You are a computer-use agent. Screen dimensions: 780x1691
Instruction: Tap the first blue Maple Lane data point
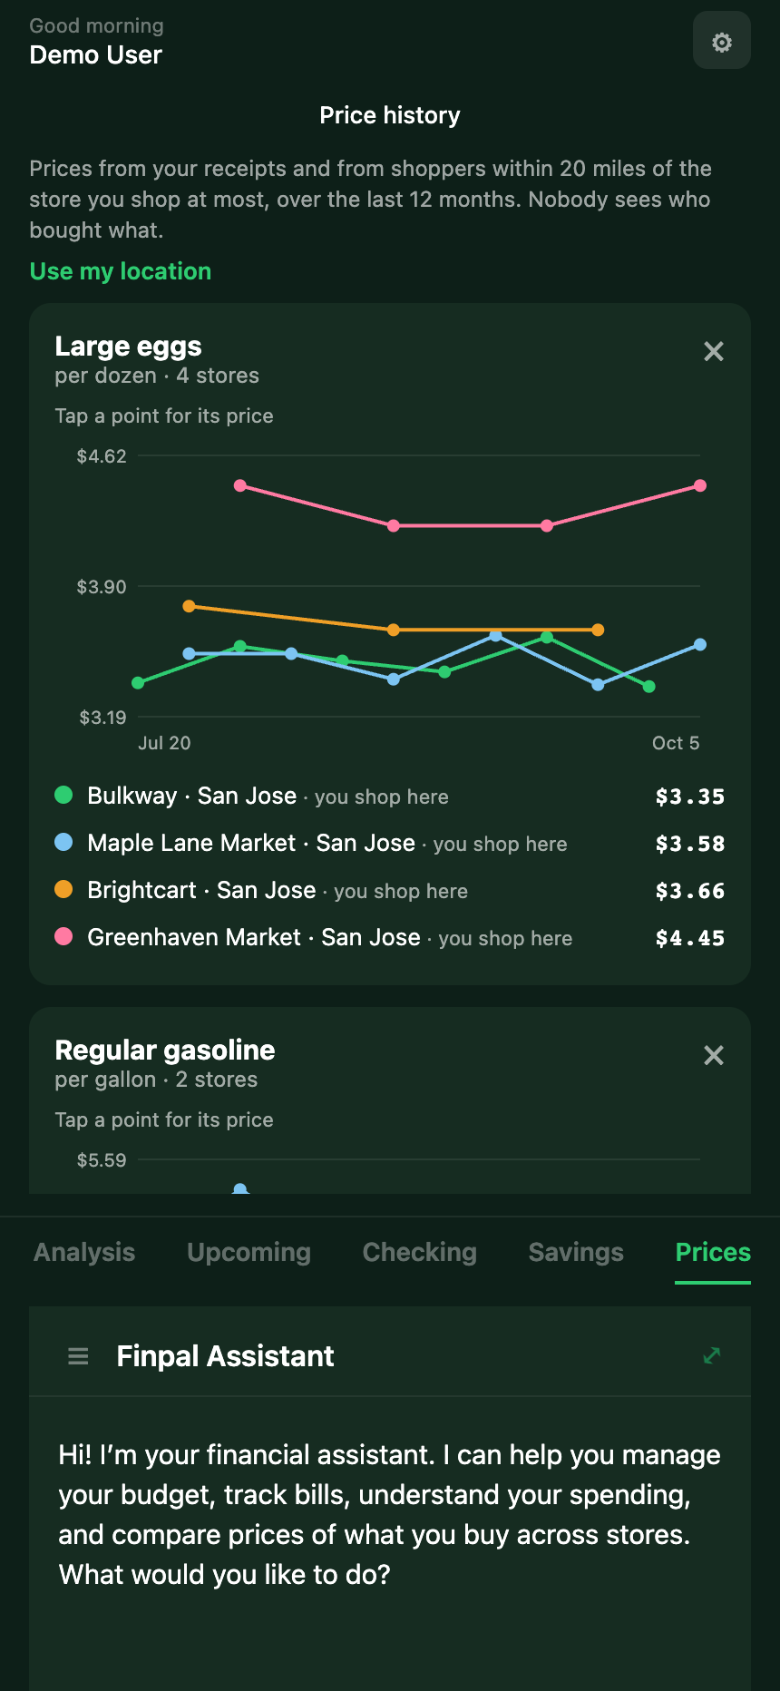189,653
